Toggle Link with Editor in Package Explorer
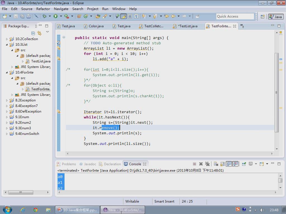Viewport: 286px width, 214px height. [x=39, y=33]
